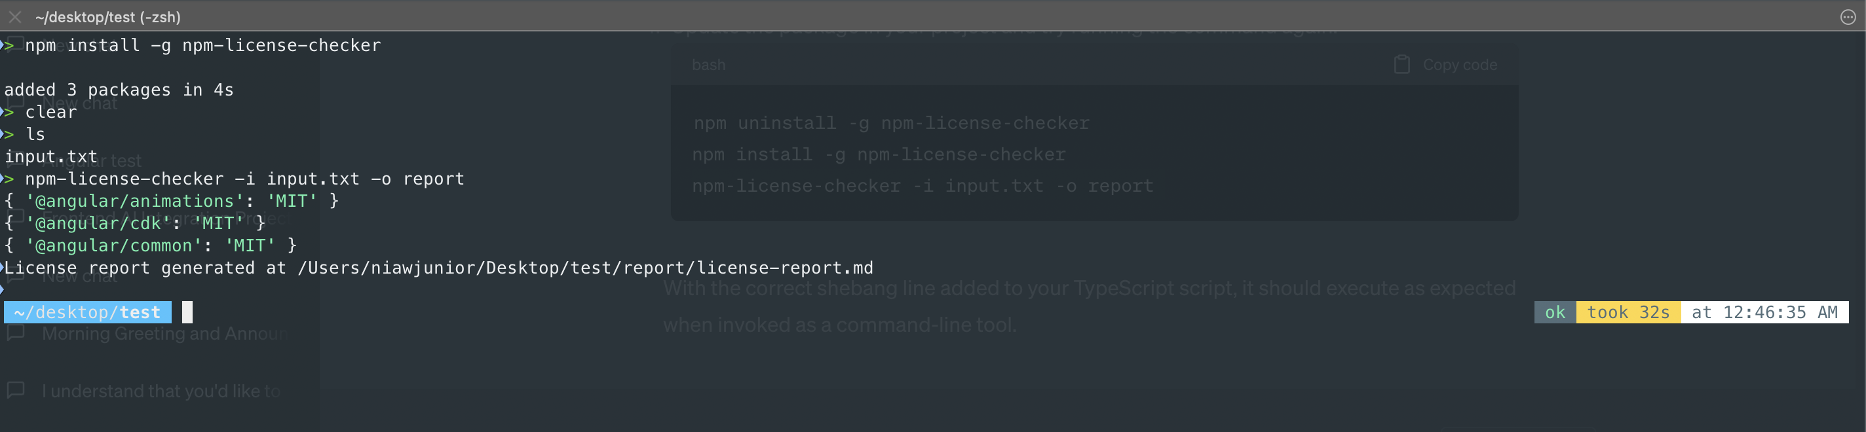Click the terminal cursor block after the prompt
1866x432 pixels.
tap(187, 312)
